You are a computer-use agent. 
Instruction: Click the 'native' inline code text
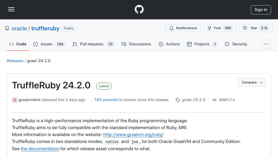click(112, 142)
